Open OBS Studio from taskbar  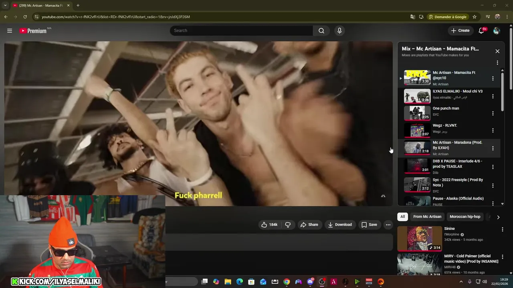point(322,282)
